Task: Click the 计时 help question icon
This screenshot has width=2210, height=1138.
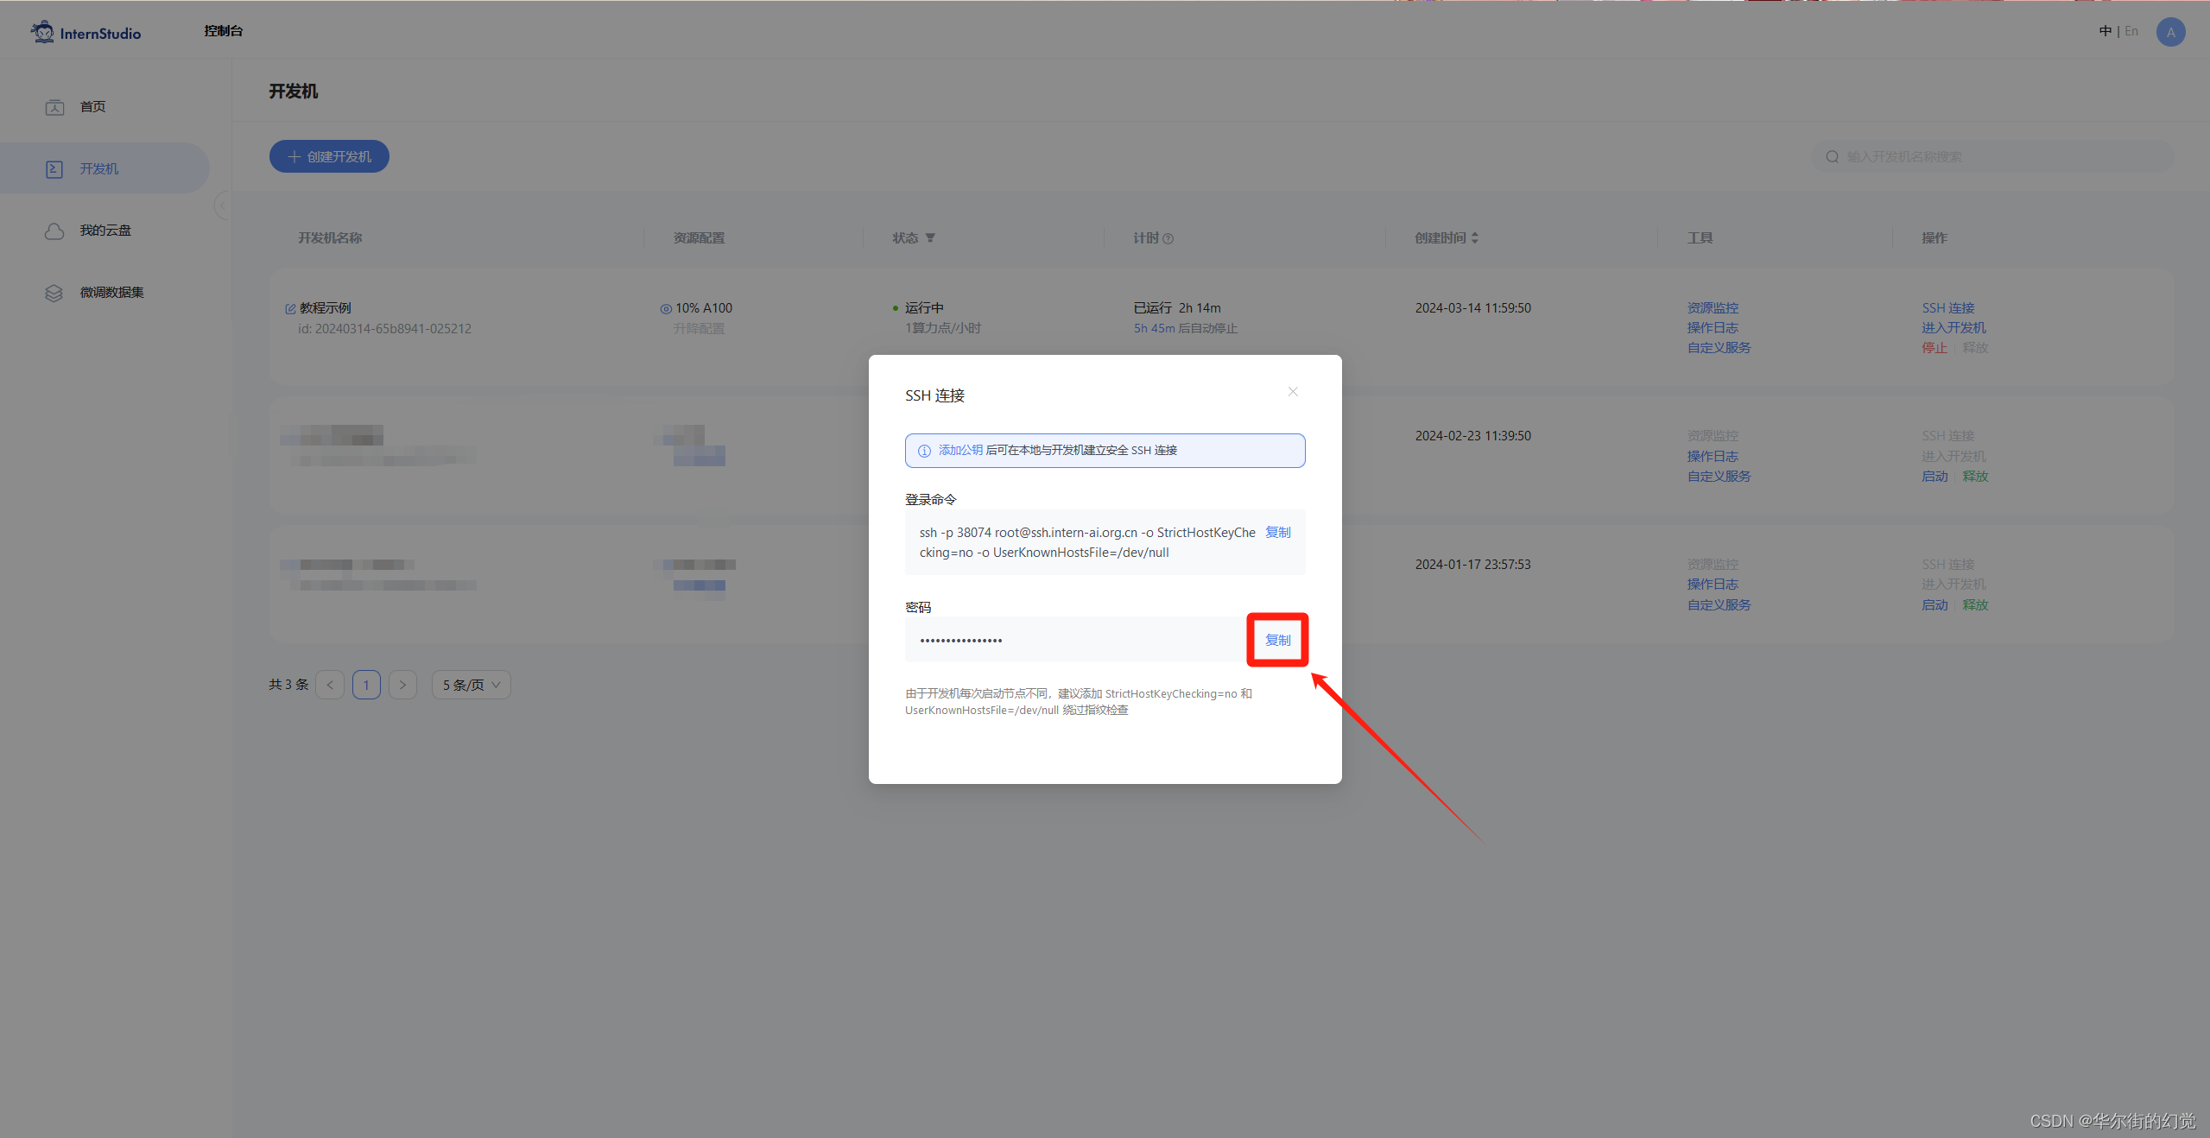Action: click(x=1168, y=238)
